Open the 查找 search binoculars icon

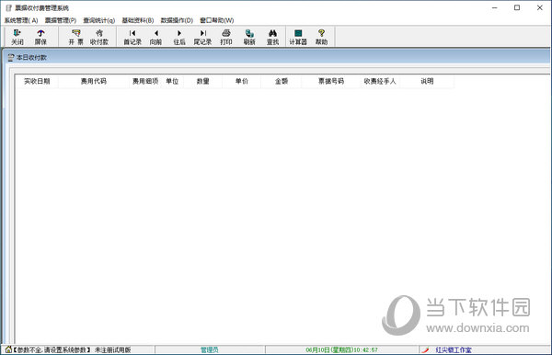(272, 37)
